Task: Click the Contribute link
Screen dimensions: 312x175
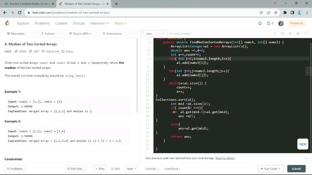Action: [x=172, y=169]
